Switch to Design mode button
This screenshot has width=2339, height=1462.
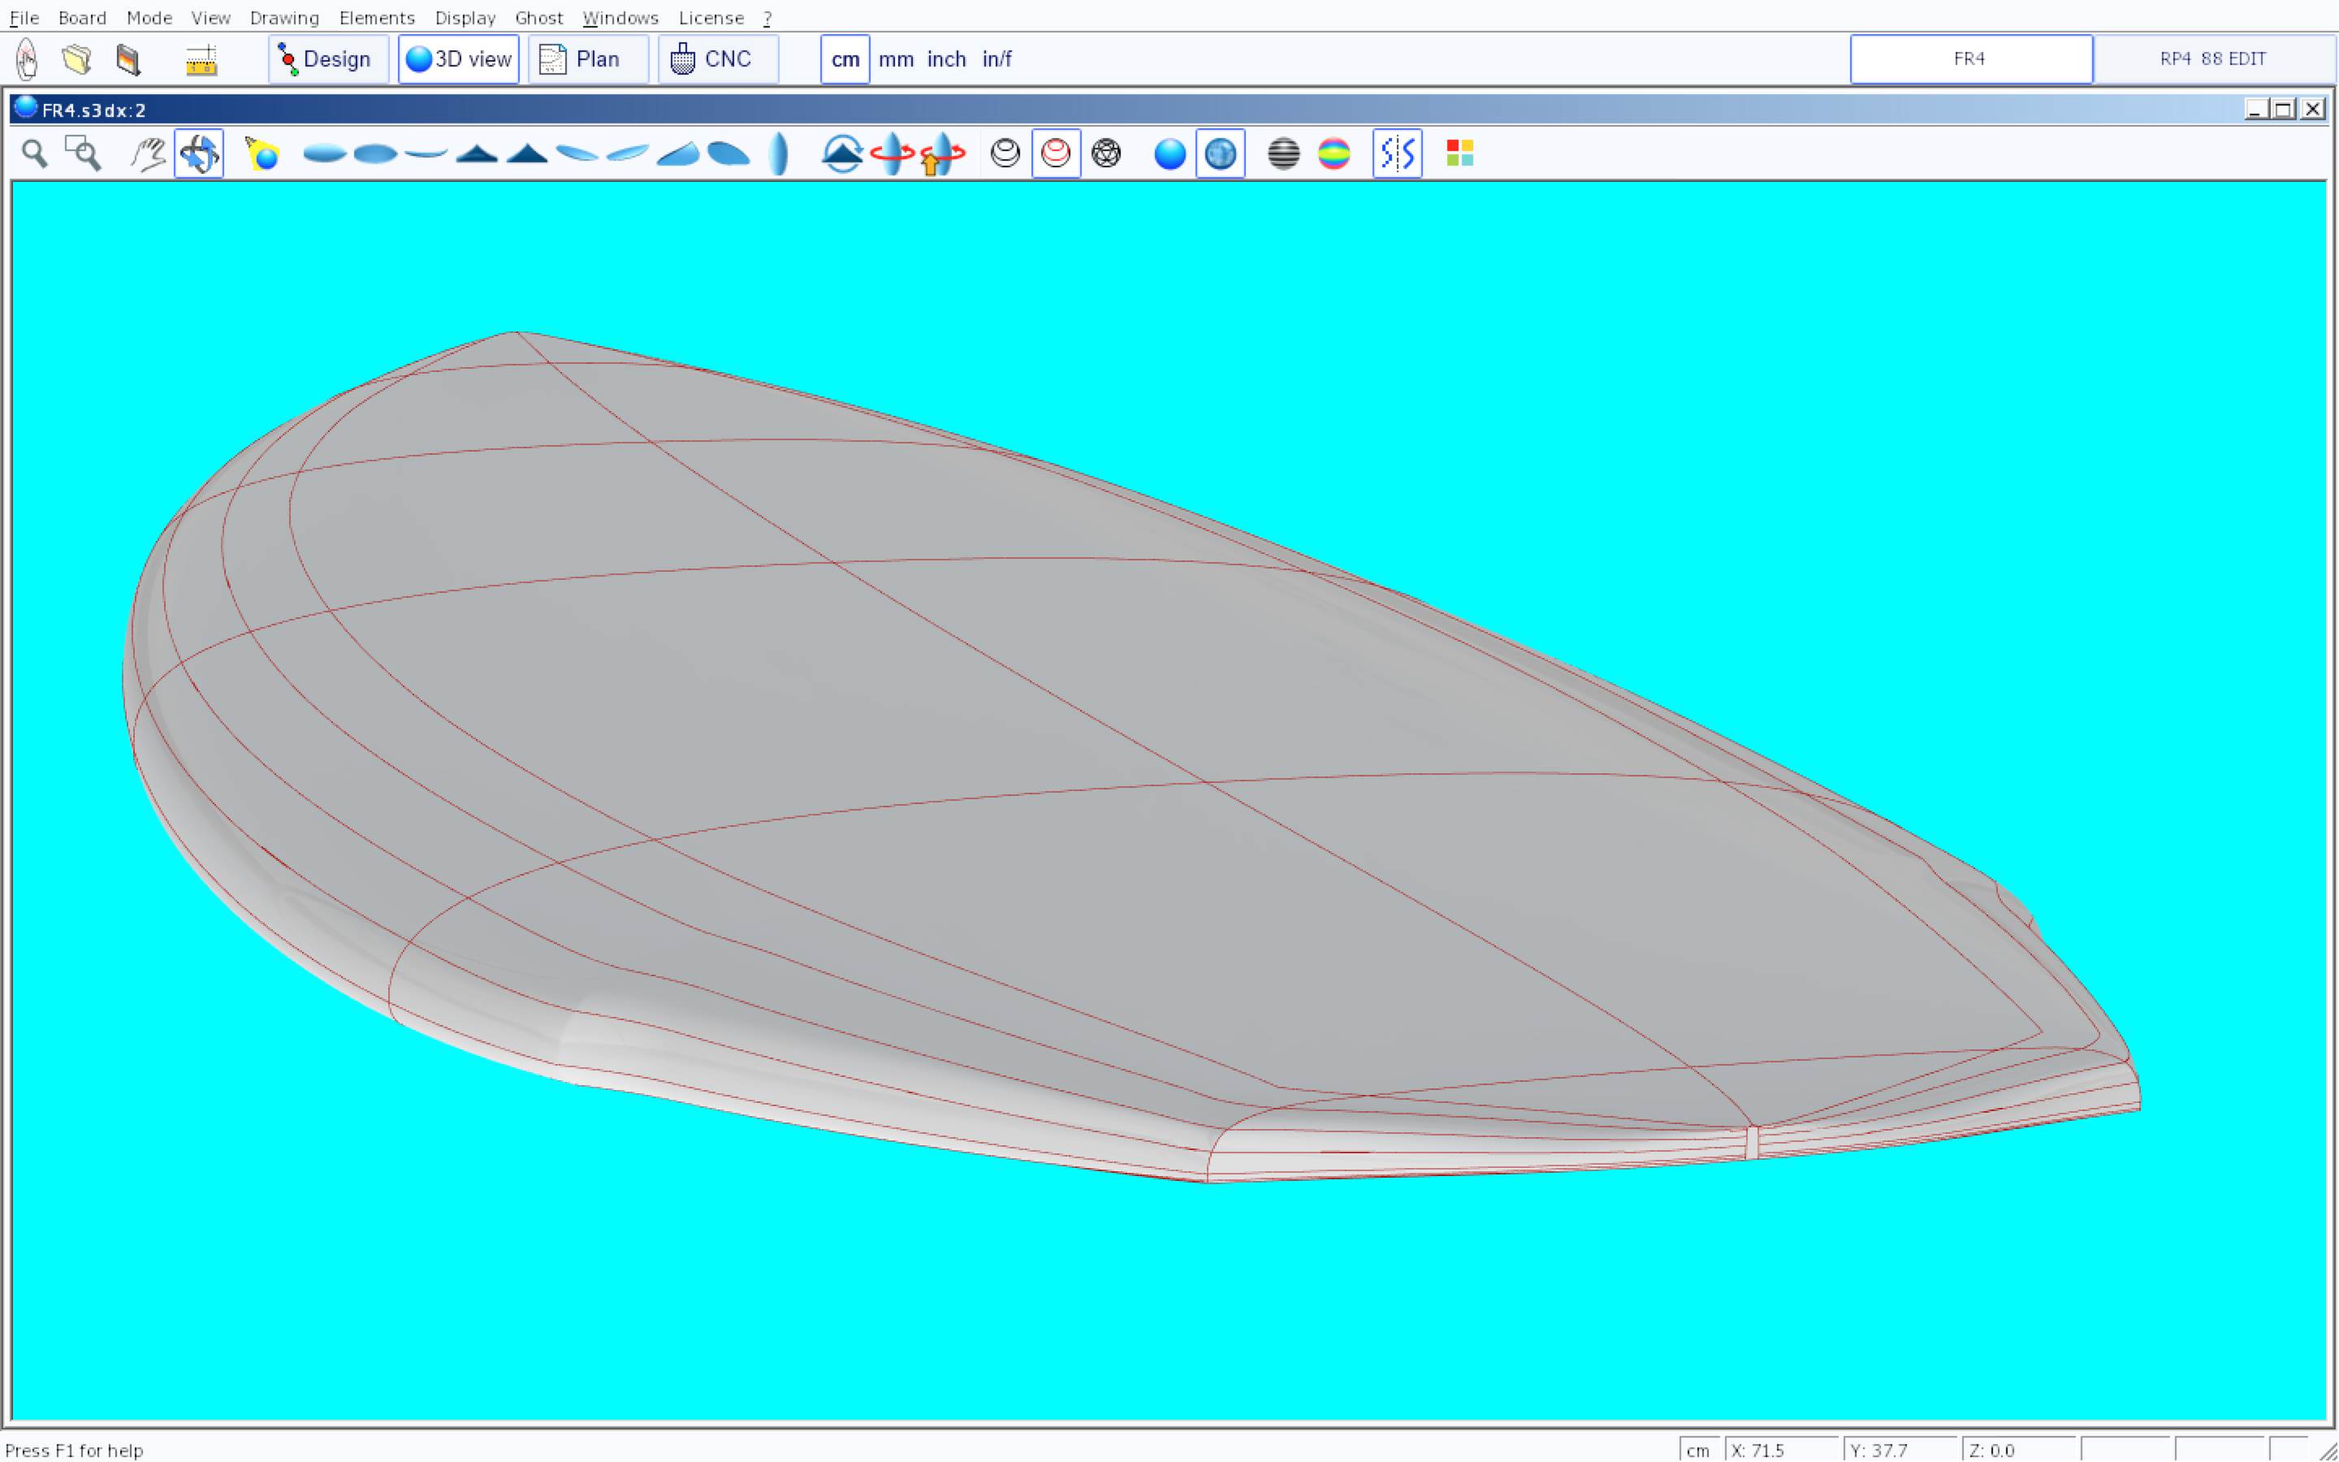[327, 59]
